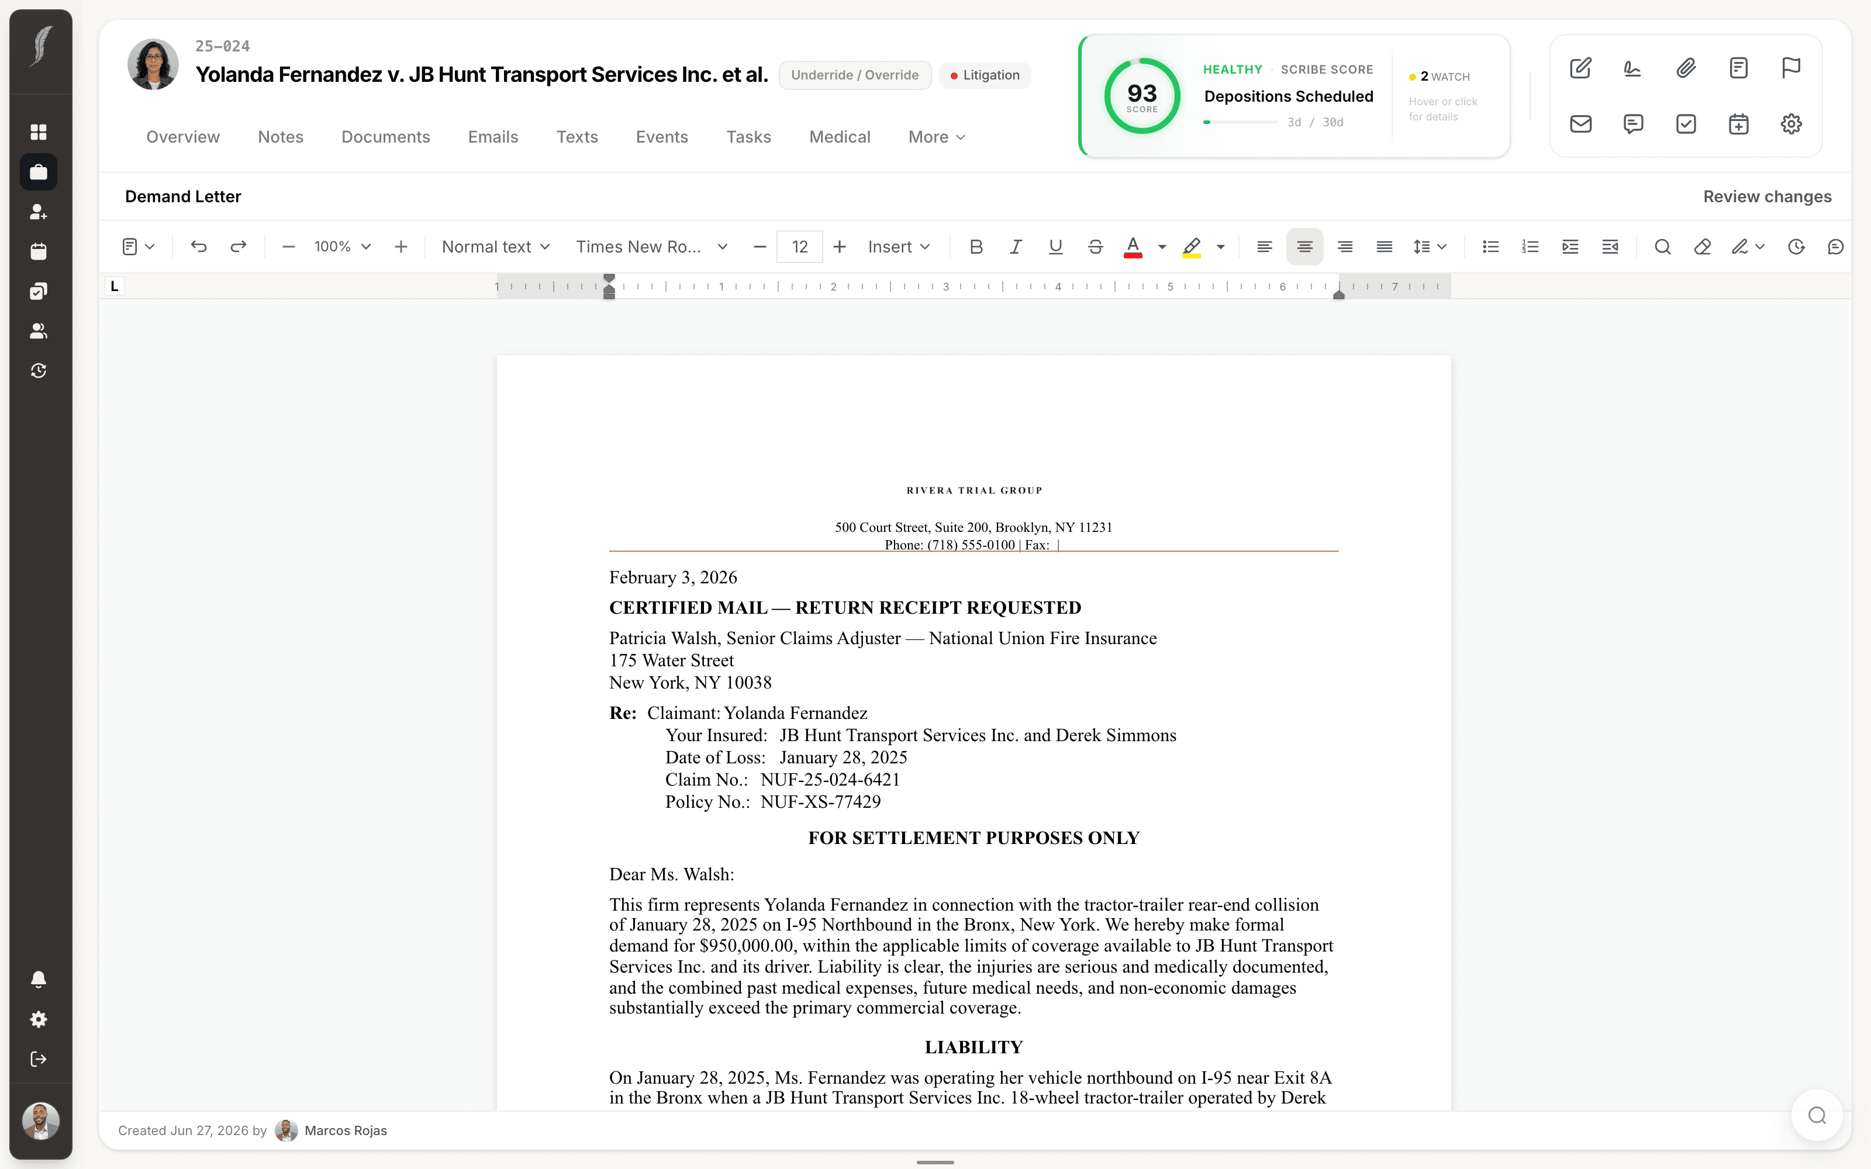1871x1169 pixels.
Task: Open the editing mode pen dropdown
Action: (x=1747, y=247)
